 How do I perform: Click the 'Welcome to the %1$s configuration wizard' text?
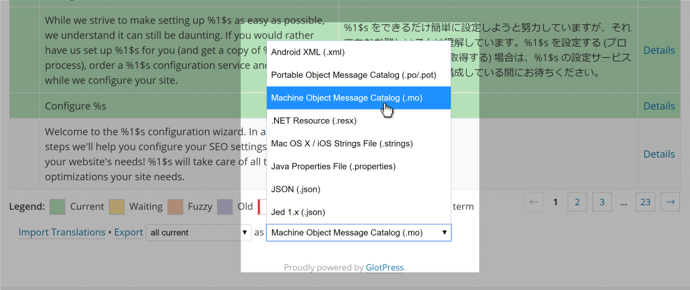click(156, 154)
